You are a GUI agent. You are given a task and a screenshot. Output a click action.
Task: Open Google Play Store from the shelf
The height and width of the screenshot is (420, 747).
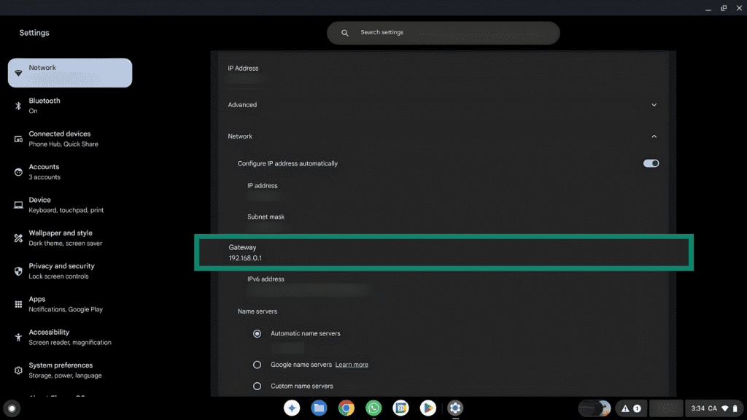[x=427, y=408]
